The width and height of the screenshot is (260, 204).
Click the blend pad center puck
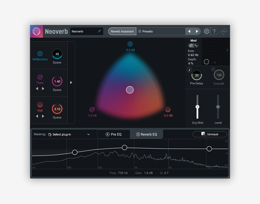[x=130, y=90]
